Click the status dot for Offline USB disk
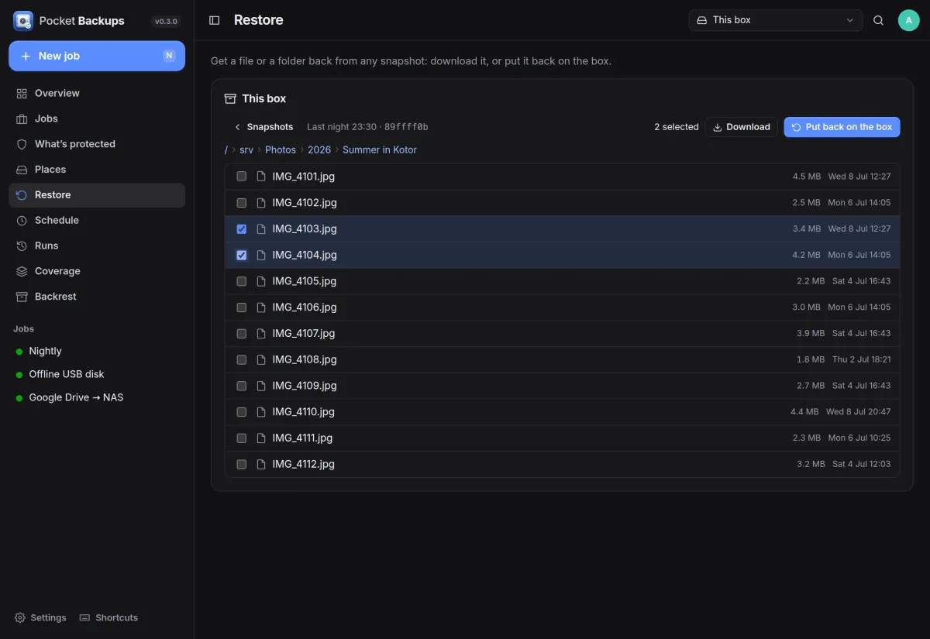This screenshot has width=930, height=639. click(x=19, y=375)
